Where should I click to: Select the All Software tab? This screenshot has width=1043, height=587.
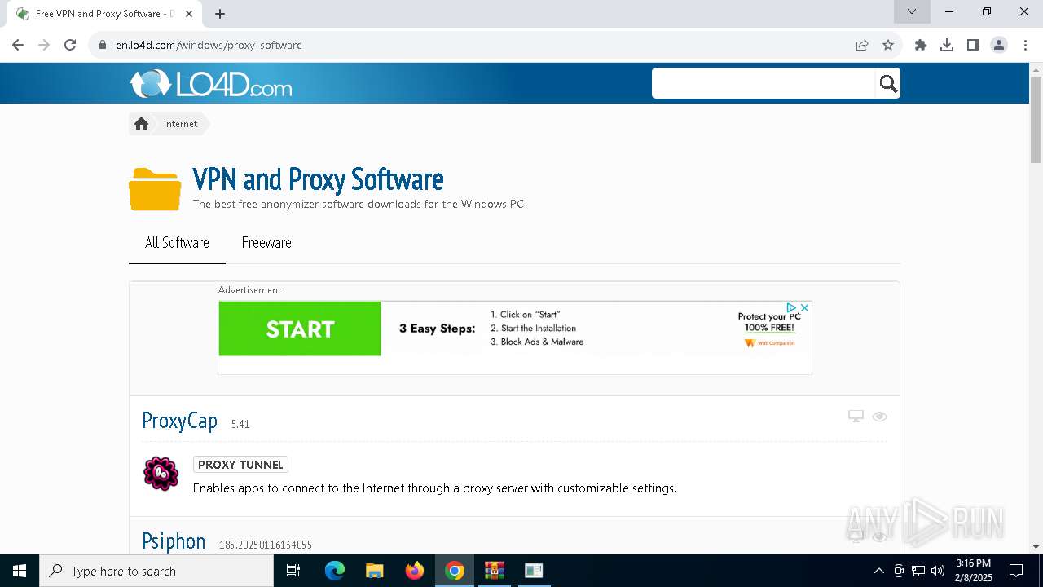coord(177,243)
